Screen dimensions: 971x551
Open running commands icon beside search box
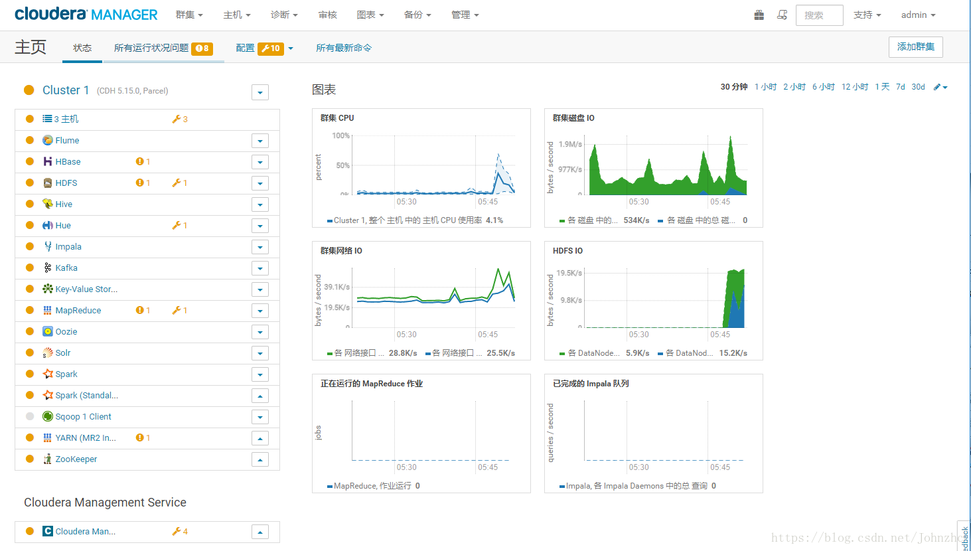(x=783, y=15)
